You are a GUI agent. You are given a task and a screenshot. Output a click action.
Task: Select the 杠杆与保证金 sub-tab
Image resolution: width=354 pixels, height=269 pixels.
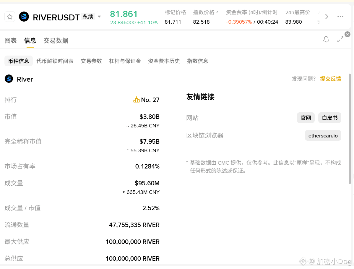point(125,61)
